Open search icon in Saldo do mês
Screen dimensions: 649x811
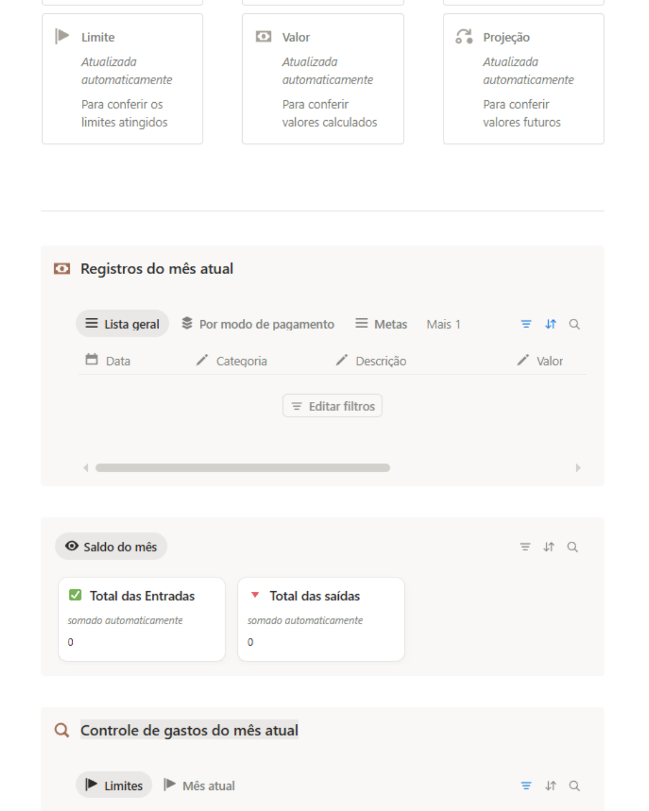[573, 547]
